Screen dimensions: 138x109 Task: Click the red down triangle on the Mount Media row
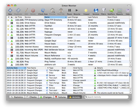(12, 53)
